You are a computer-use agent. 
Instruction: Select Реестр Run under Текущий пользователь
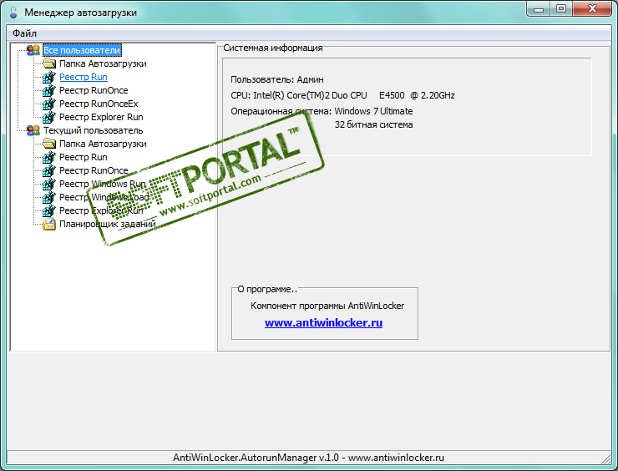point(84,157)
